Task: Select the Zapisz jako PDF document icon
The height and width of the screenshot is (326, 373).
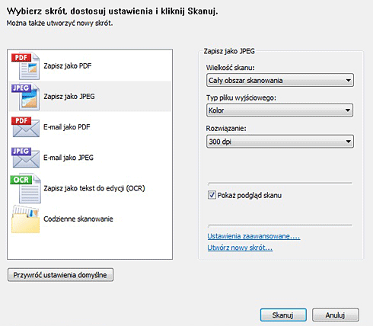Action: coord(25,66)
